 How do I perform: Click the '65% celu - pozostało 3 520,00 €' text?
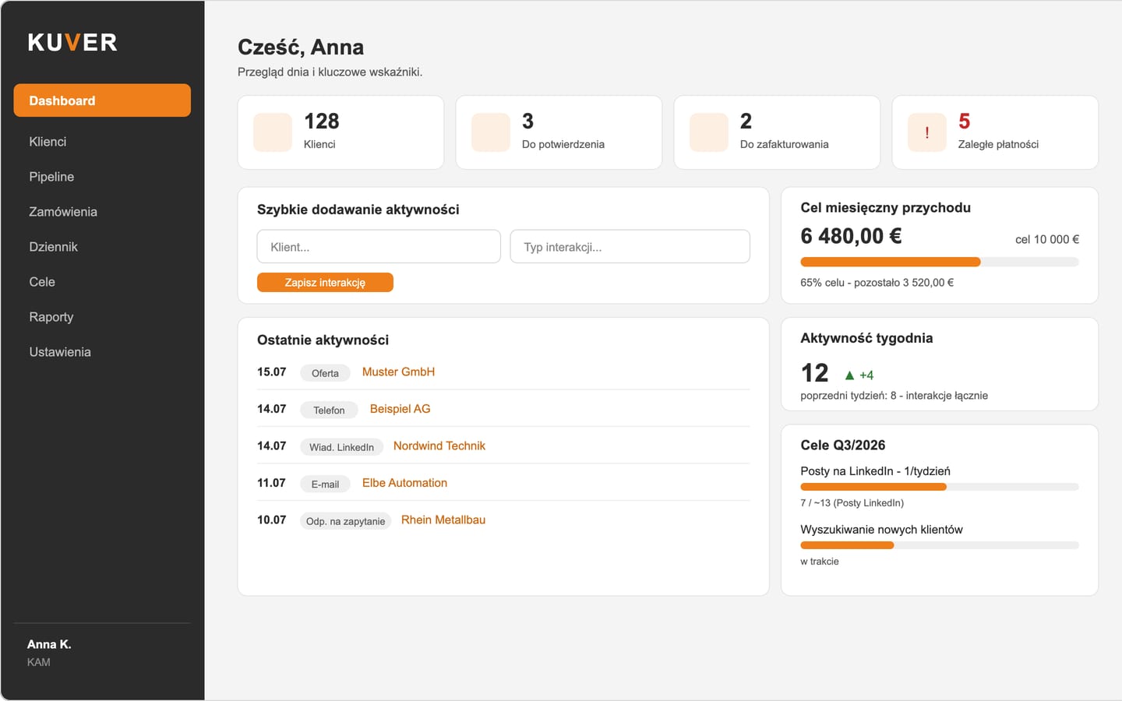pyautogui.click(x=877, y=283)
